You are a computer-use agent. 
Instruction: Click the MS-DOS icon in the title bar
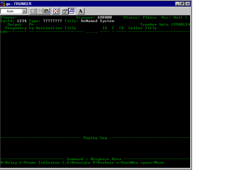click(2, 4)
